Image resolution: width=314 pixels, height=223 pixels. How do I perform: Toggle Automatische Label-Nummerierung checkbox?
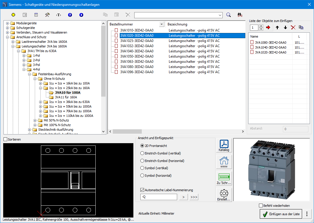coord(142,190)
